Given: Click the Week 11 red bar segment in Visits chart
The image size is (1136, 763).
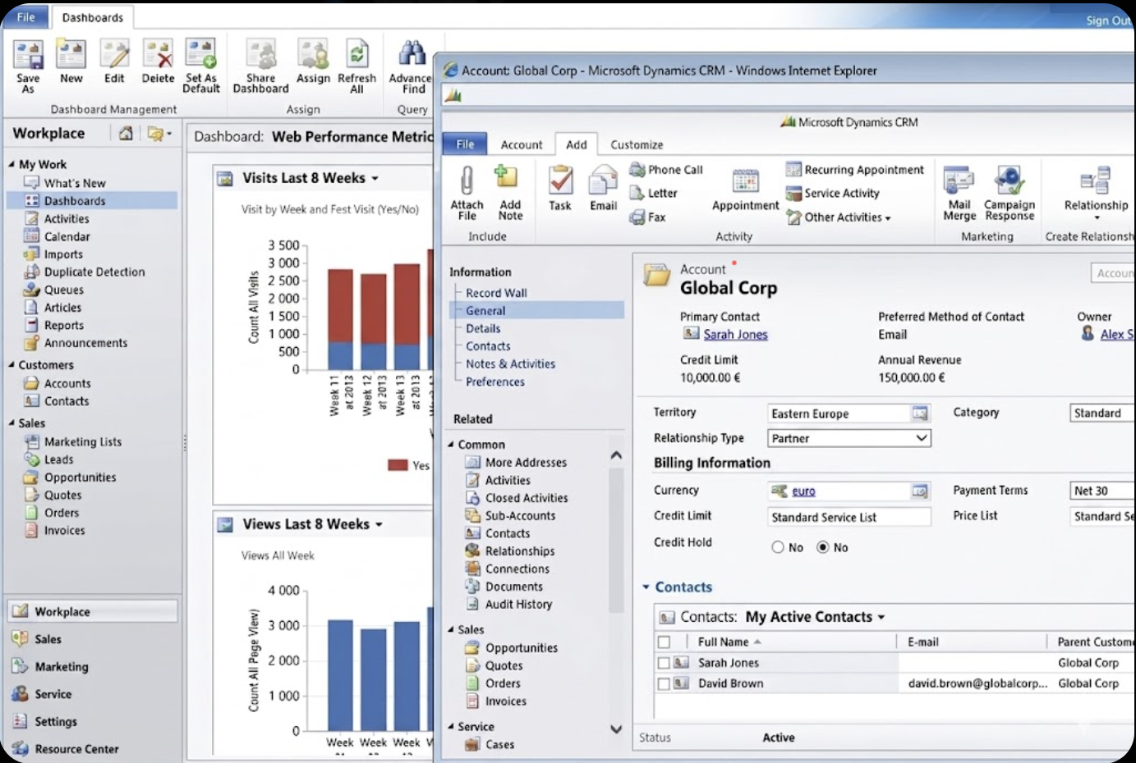Looking at the screenshot, I should click(340, 305).
